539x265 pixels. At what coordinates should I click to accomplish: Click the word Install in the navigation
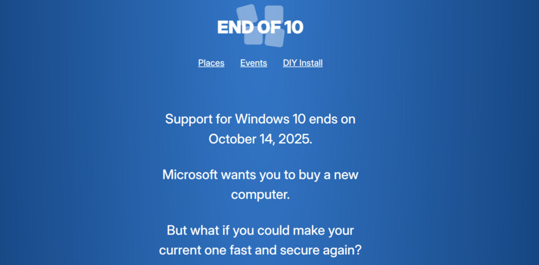pos(310,63)
